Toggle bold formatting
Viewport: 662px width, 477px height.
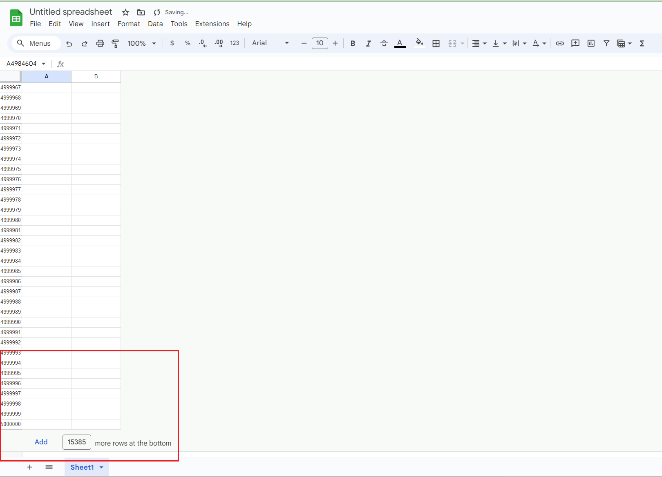point(352,43)
